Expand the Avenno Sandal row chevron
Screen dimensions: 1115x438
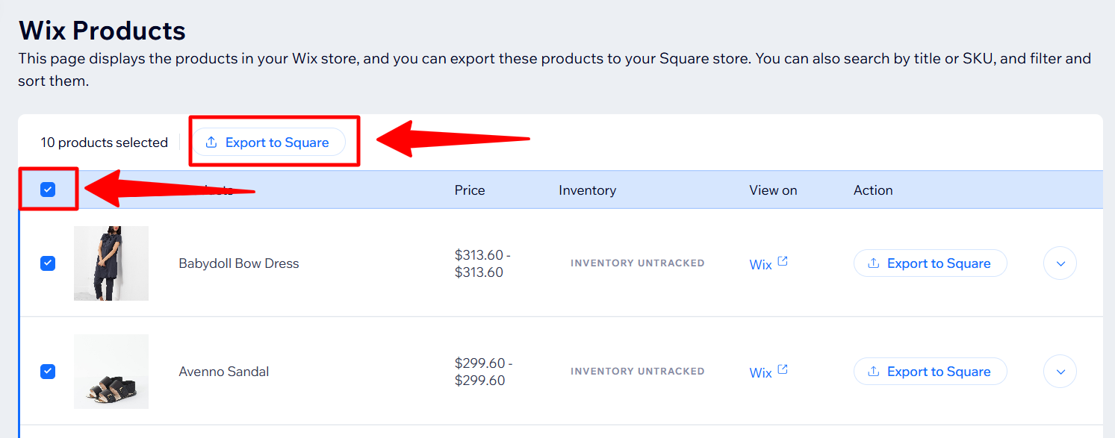[1060, 372]
